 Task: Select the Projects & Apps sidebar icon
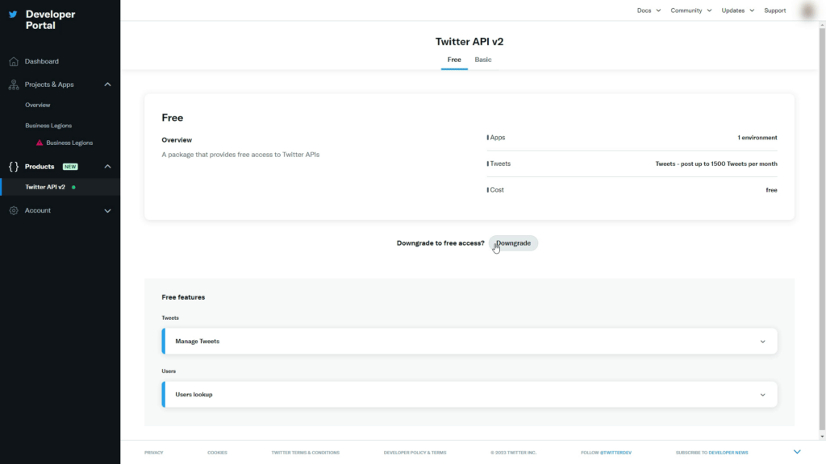[13, 84]
